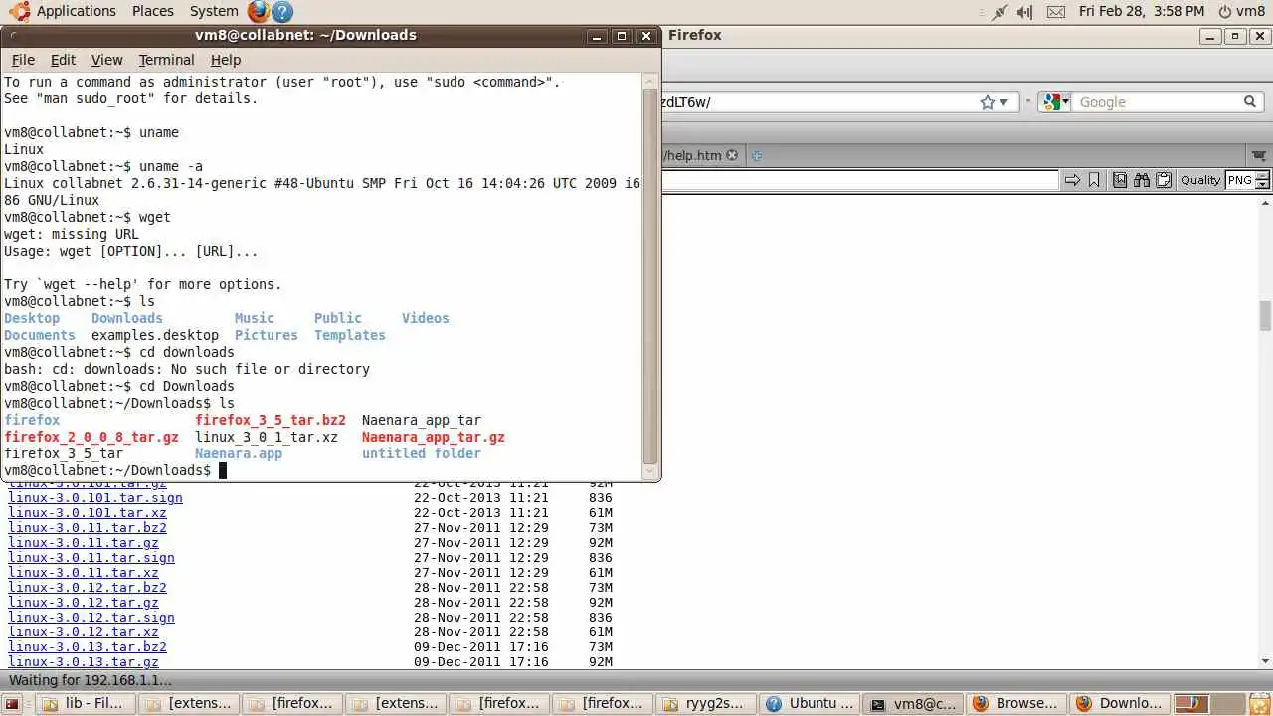
Task: Click the workspace switcher in bottom panel
Action: (x=1209, y=703)
